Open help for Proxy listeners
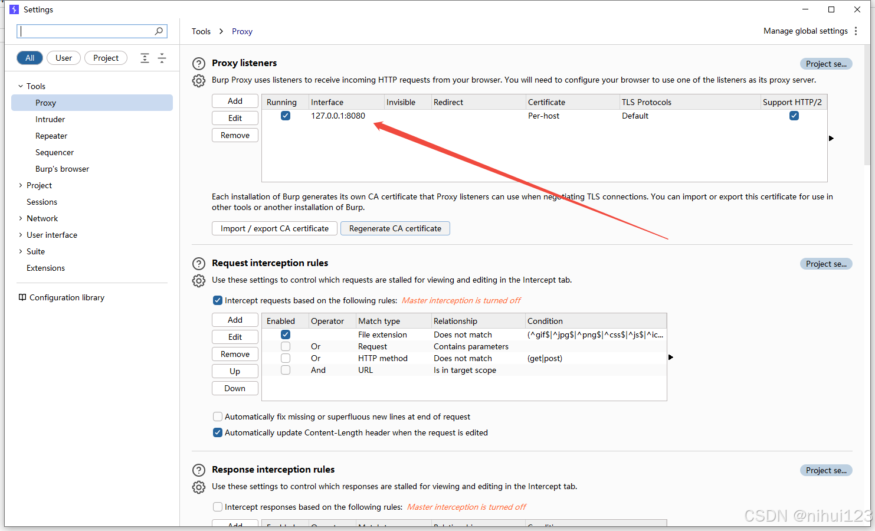875x531 pixels. point(199,64)
